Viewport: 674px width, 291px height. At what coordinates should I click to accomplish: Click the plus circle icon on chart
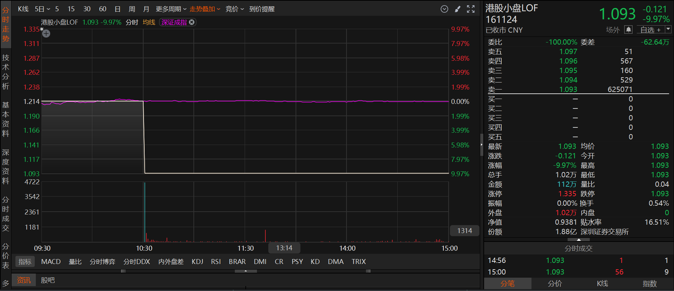coord(46,34)
